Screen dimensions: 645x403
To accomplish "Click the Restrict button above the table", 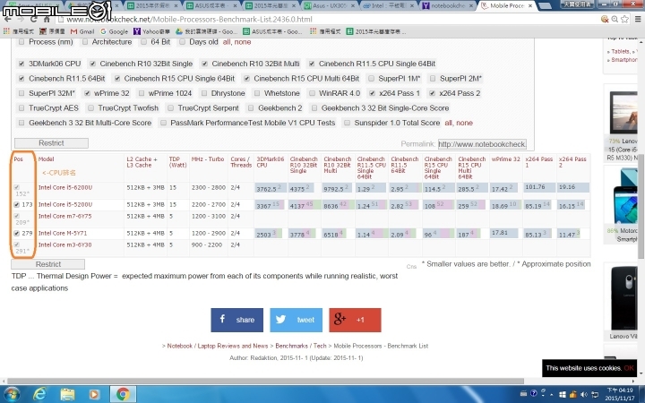I will point(51,143).
